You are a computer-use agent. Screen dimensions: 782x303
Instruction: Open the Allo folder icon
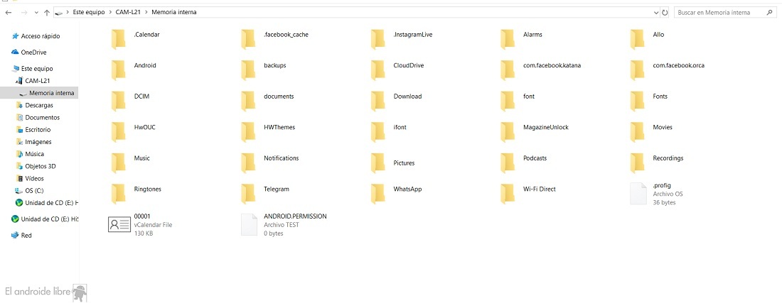638,39
